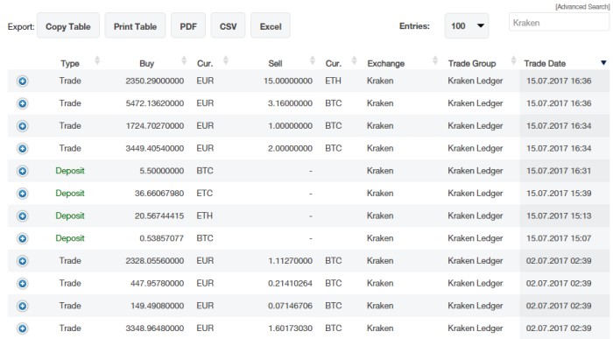Image resolution: width=613 pixels, height=339 pixels.
Task: Sort by Trade Date column arrow
Action: pos(603,63)
